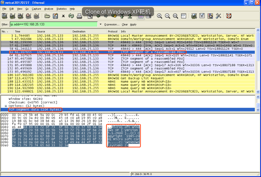Open the Edit menu
The width and height of the screenshot is (261, 177).
tap(11, 9)
